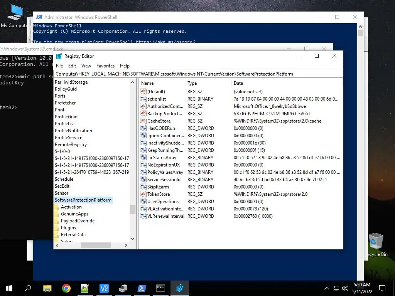This screenshot has height=296, width=395.
Task: Click the tree scroll down arrow
Action: (x=133, y=239)
